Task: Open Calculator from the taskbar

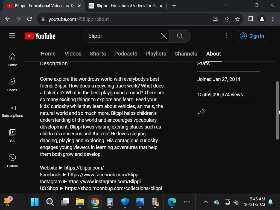Action: [110, 202]
